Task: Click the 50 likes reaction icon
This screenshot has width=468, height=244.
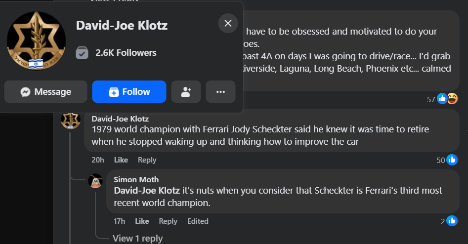Action: pyautogui.click(x=452, y=160)
